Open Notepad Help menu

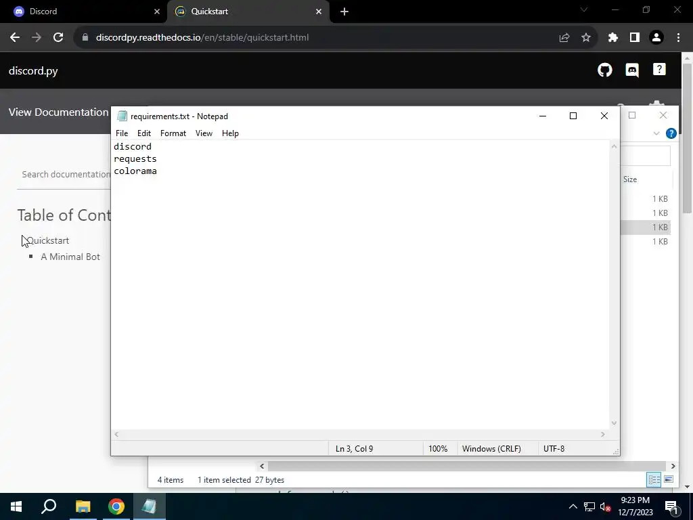tap(230, 133)
